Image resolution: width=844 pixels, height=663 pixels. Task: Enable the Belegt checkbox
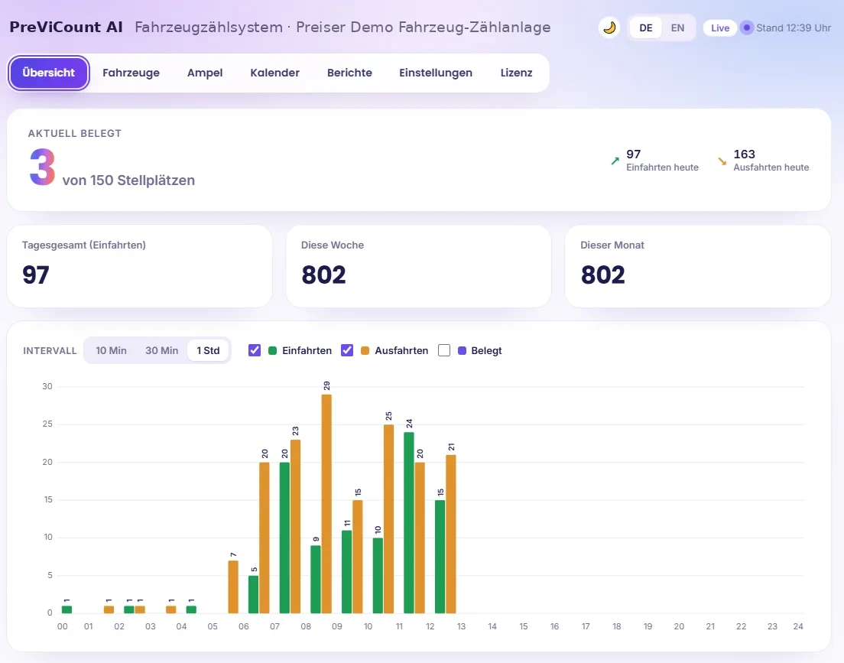click(444, 351)
